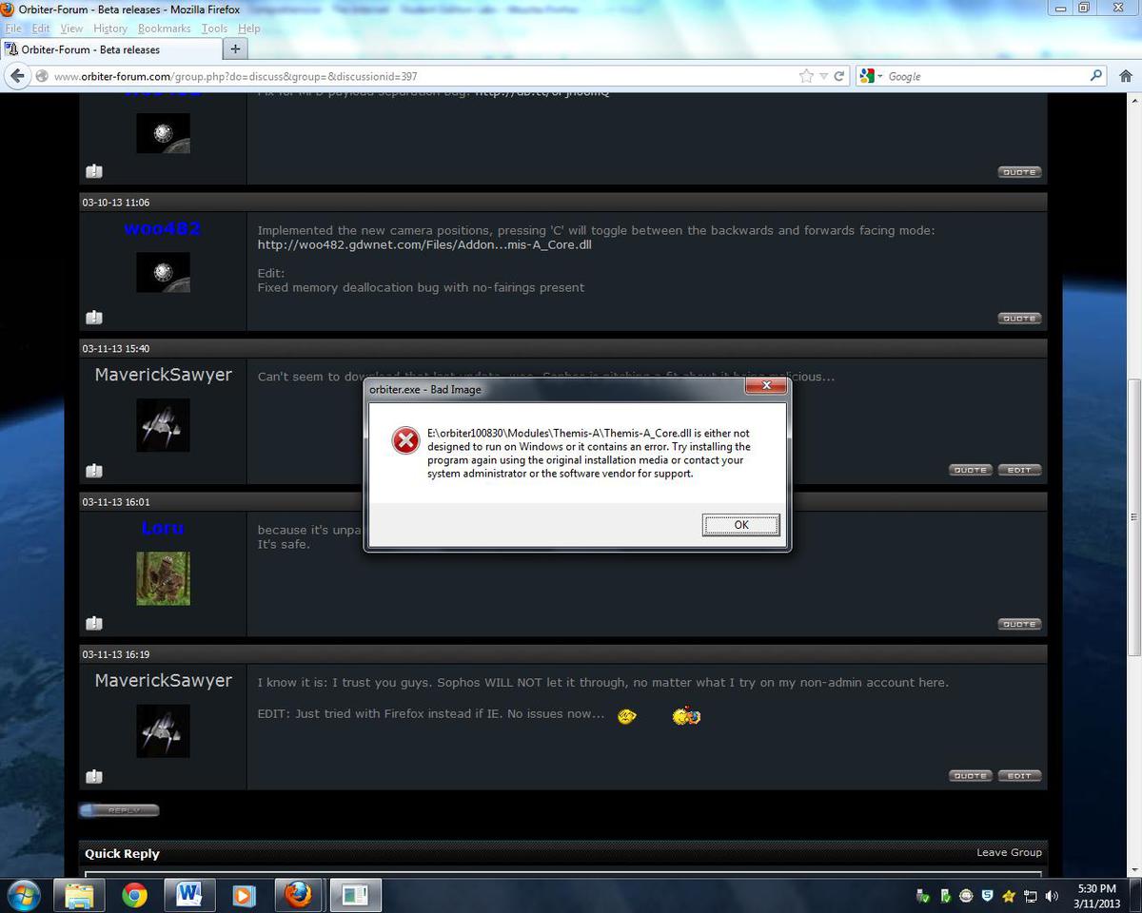1142x913 pixels.
Task: Open the History menu
Action: (x=110, y=29)
